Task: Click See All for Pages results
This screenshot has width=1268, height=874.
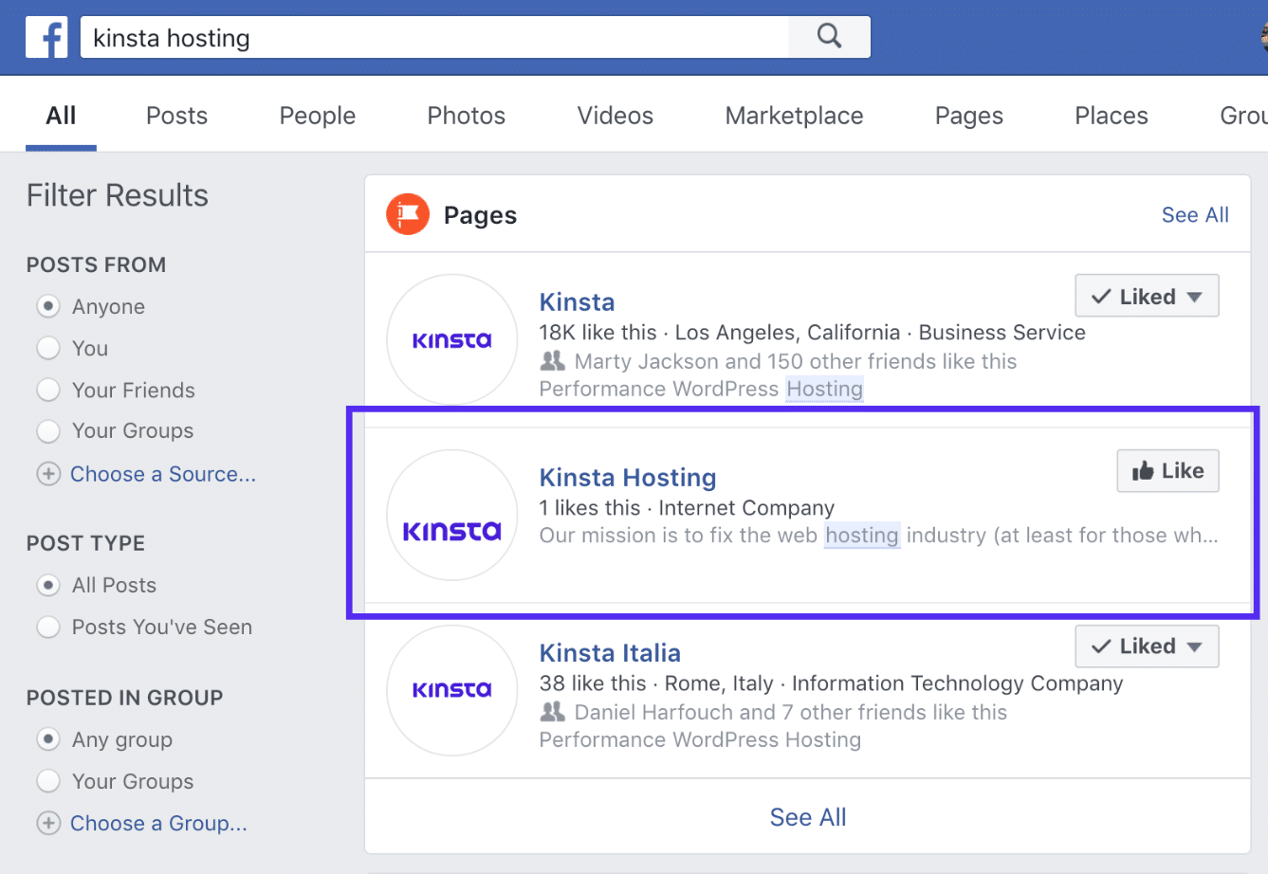Action: 1195,214
